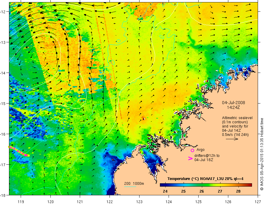The height and width of the screenshot is (204, 264).
Task: Click the 'Altimetric sealevel' legend text
Action: point(237,118)
